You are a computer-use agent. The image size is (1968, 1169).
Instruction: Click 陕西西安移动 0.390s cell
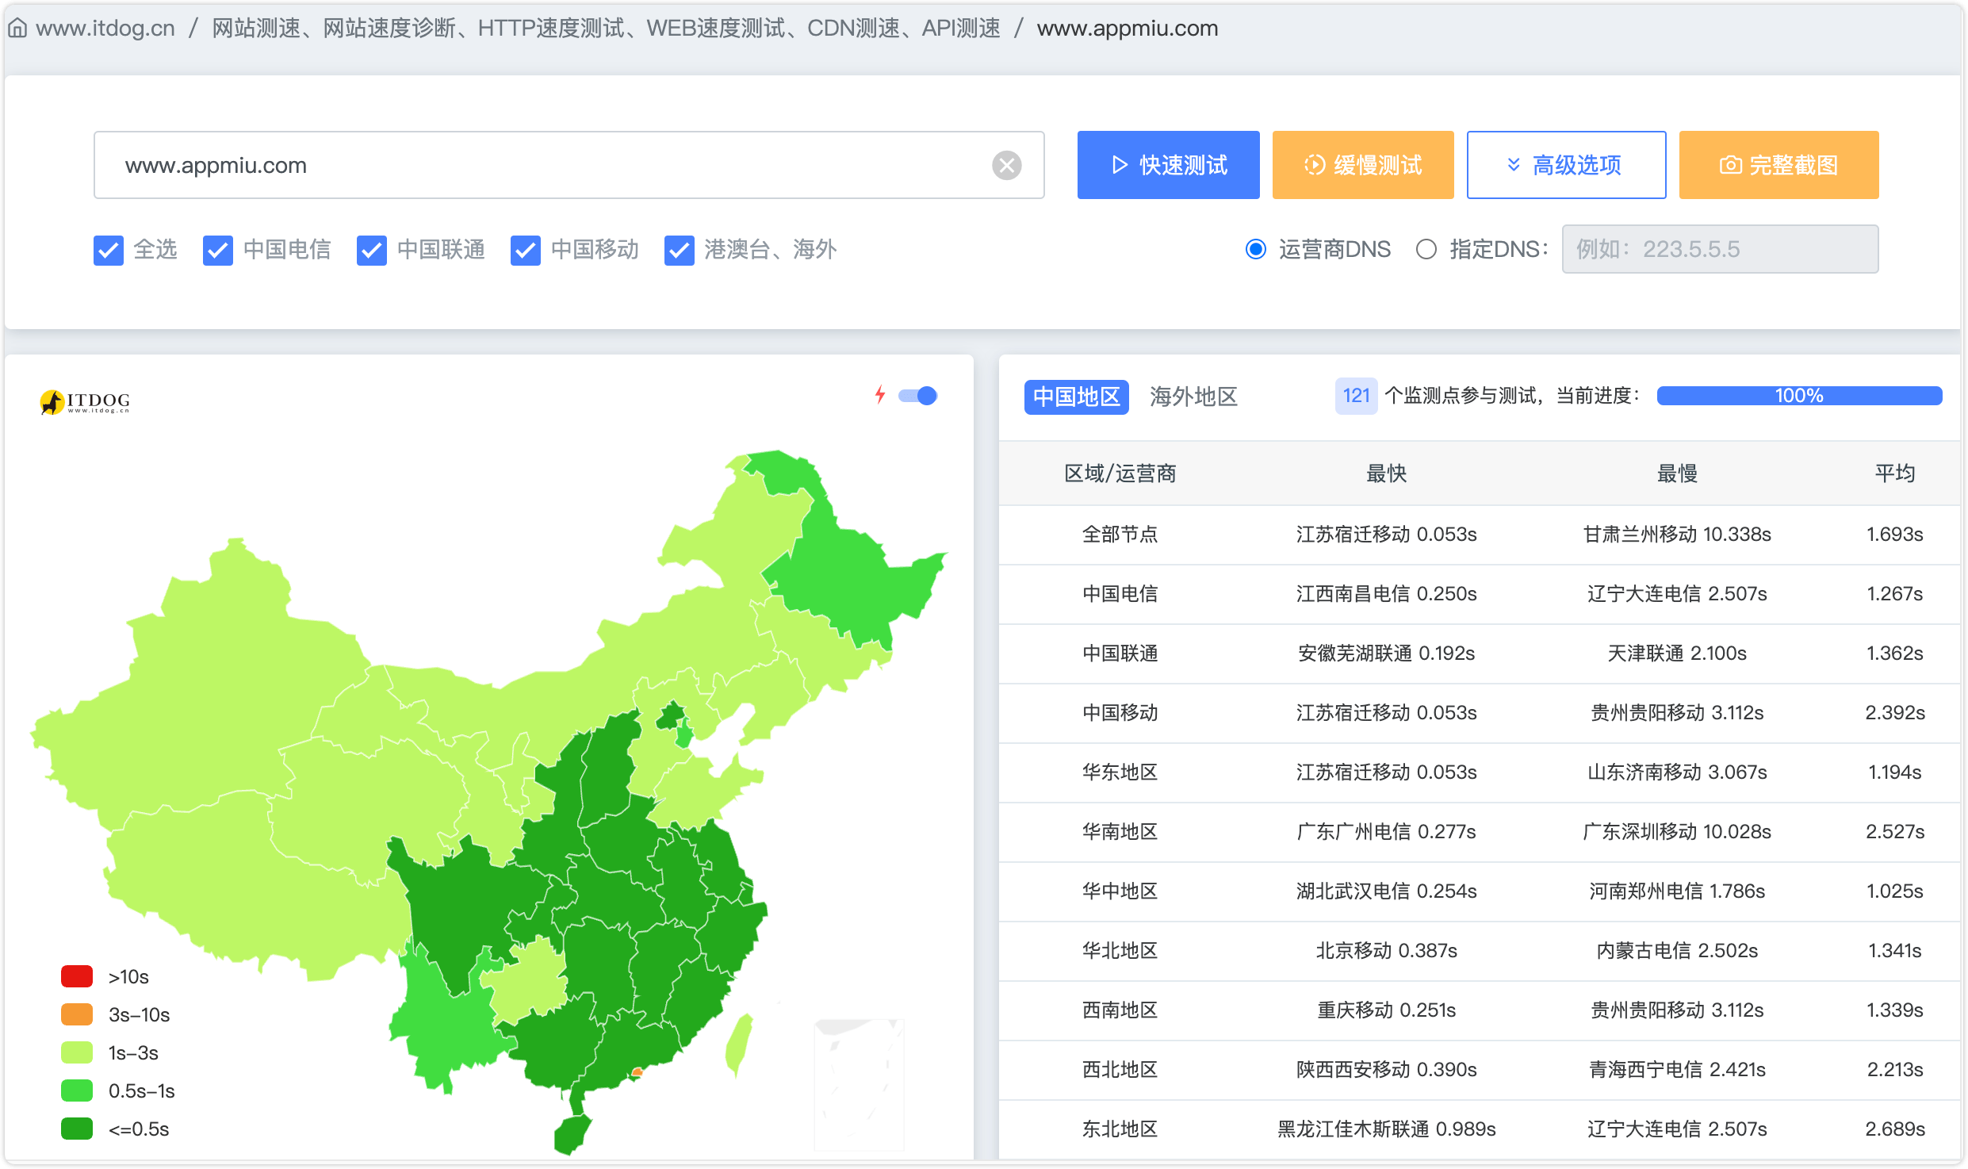click(1386, 1069)
